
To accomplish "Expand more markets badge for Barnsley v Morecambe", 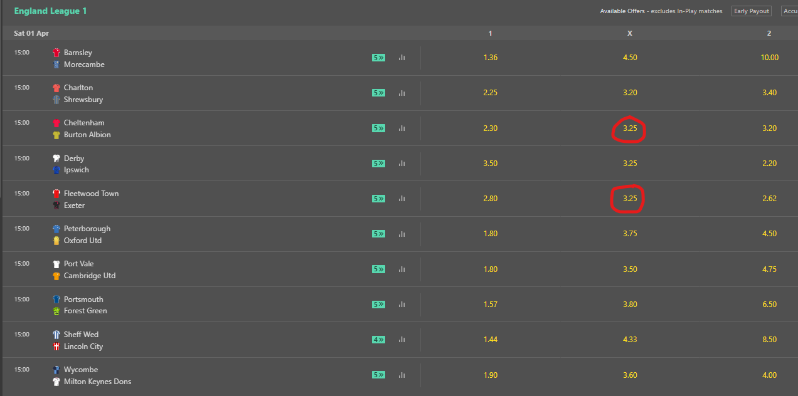I will point(378,58).
